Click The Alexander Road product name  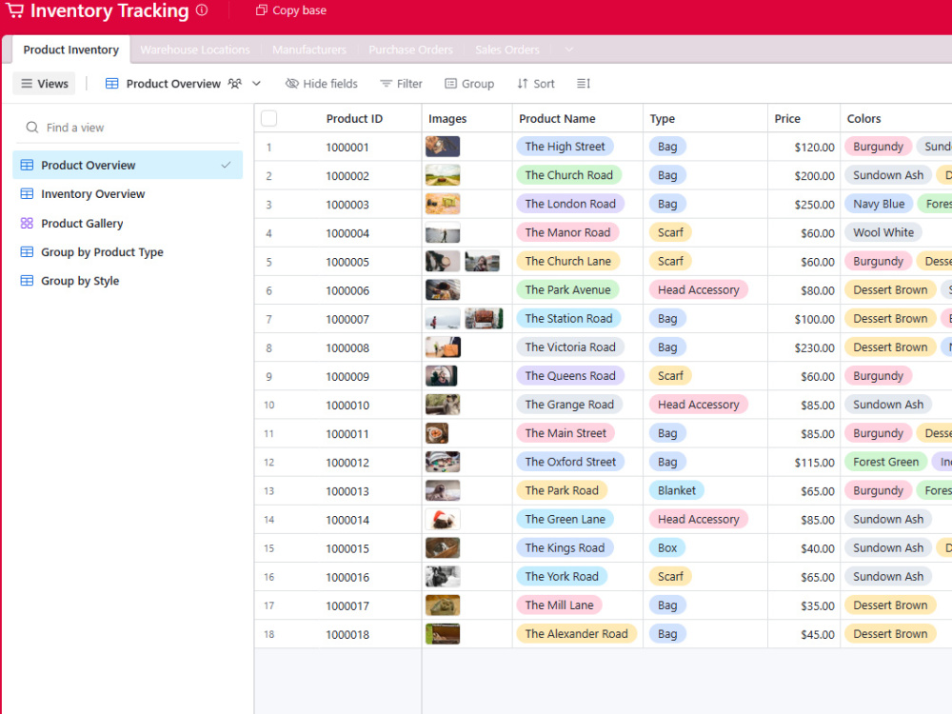tap(576, 634)
